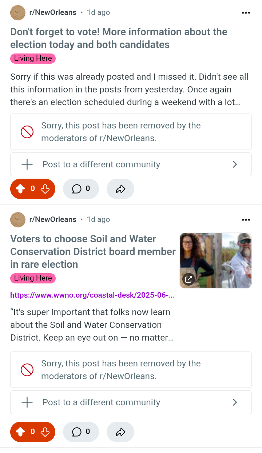This screenshot has width=262, height=453.
Task: Open overflow menu for the first post
Action: [246, 13]
